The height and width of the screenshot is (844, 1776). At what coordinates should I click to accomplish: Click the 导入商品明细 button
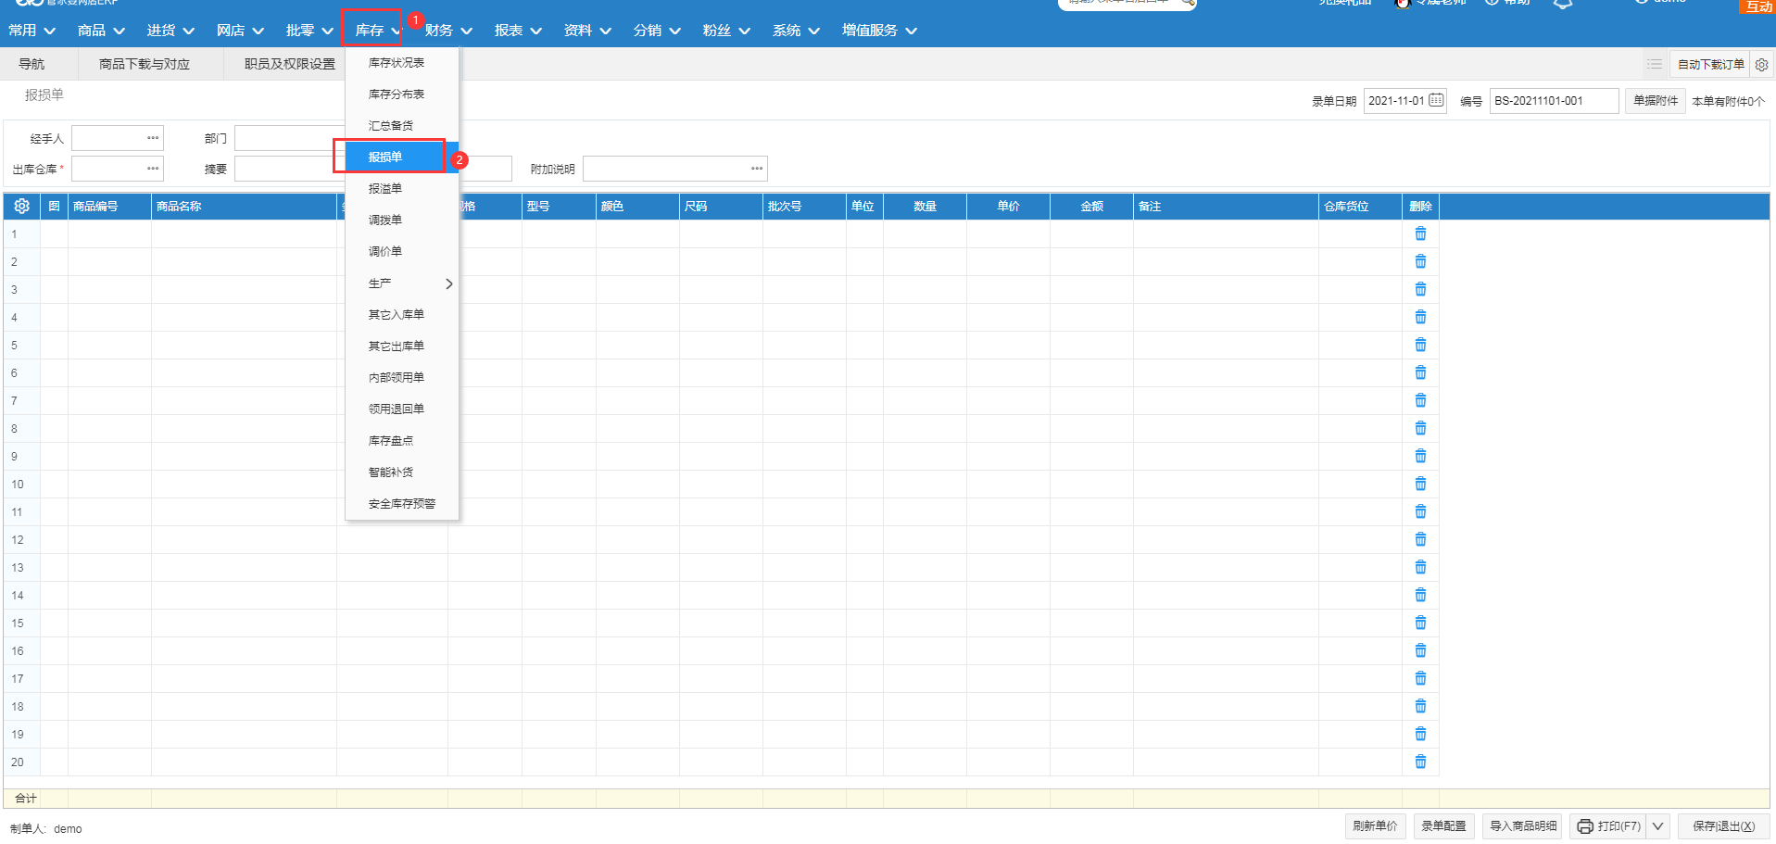1523,825
